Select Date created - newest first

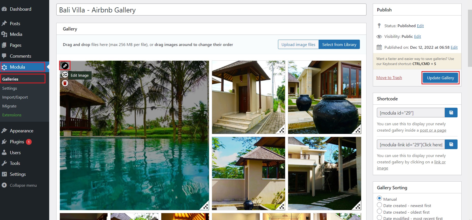379,205
